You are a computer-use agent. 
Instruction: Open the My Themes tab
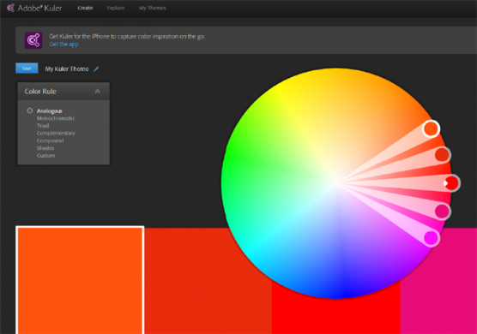[153, 8]
